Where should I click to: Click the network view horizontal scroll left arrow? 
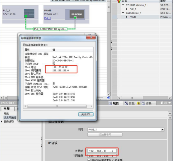(x=2, y=98)
